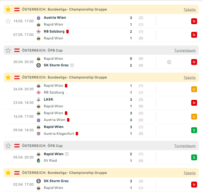Toggle favorite star for first Bundesliga Championship Gruppe header

(8, 10)
